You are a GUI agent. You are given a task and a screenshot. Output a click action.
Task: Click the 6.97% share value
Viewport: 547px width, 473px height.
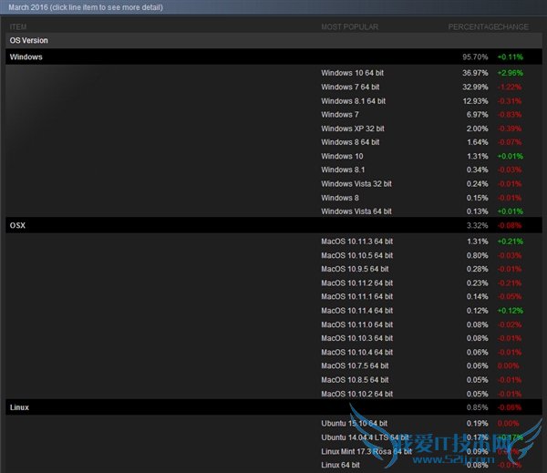coord(477,115)
